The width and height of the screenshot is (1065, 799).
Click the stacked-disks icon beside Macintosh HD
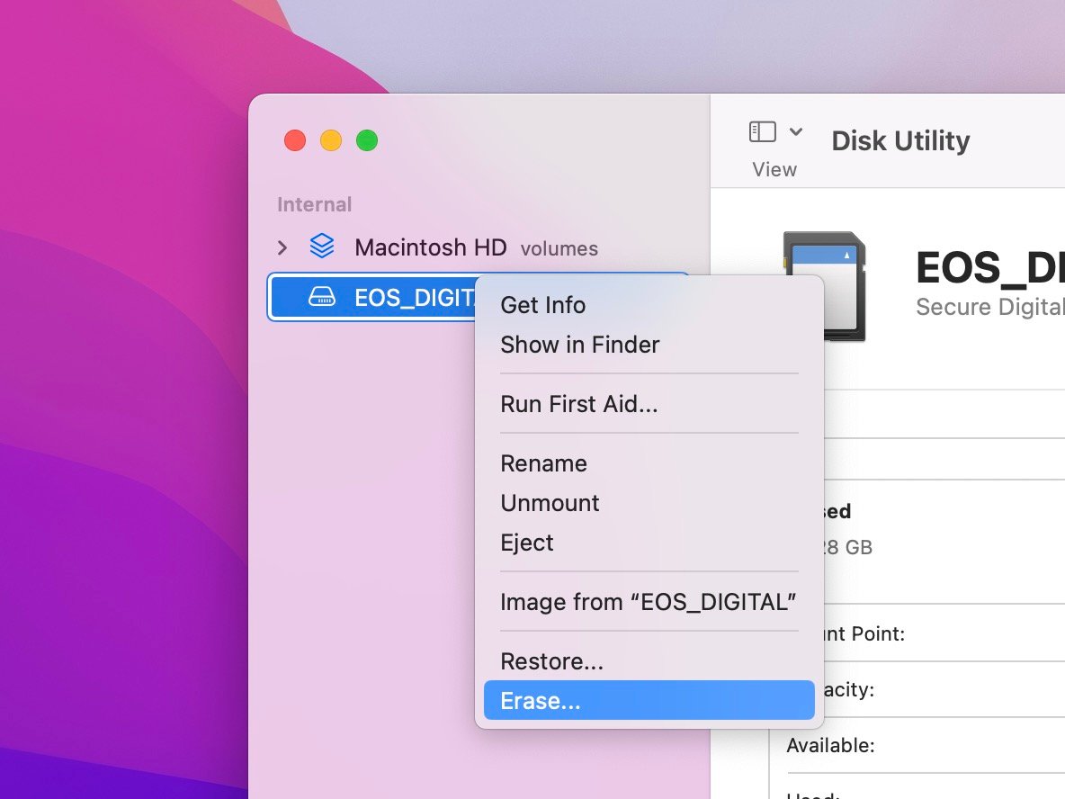[322, 247]
